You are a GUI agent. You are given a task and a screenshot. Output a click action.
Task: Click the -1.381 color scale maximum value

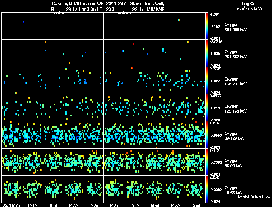215,14
